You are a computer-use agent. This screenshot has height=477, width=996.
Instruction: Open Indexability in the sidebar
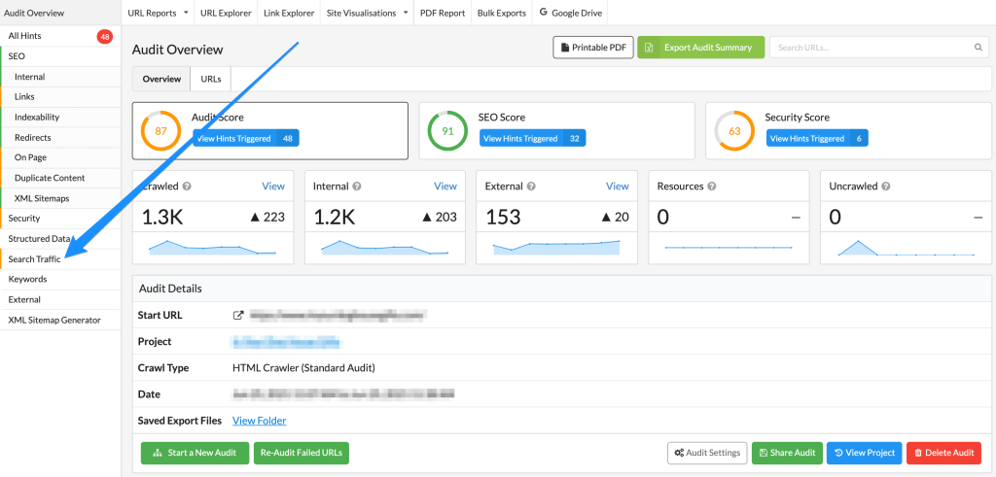[x=59, y=118]
